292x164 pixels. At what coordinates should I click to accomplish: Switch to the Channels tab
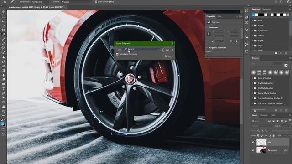pos(264,115)
